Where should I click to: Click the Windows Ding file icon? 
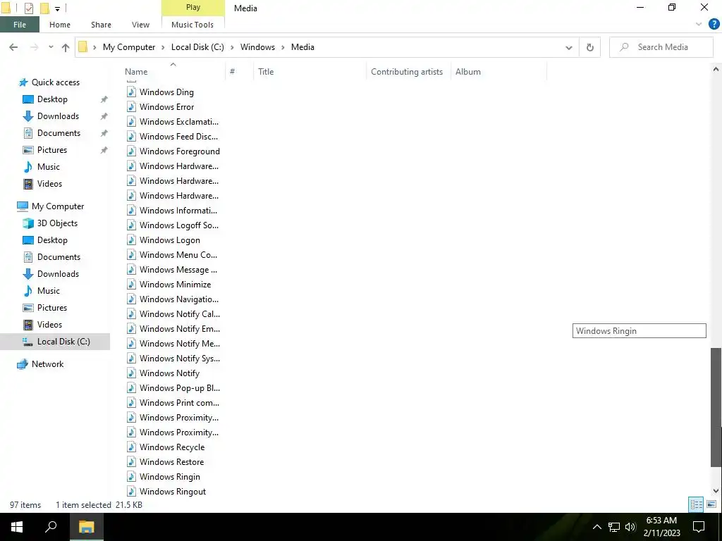coord(131,92)
